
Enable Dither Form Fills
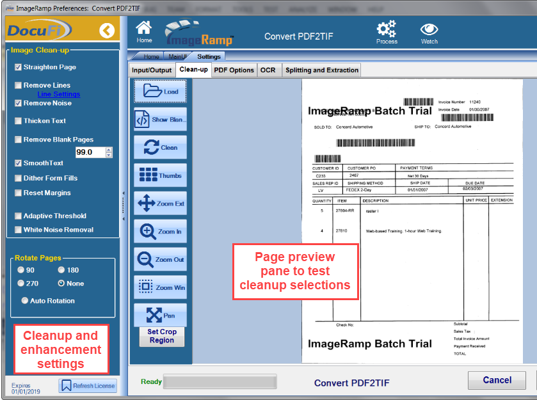(18, 178)
